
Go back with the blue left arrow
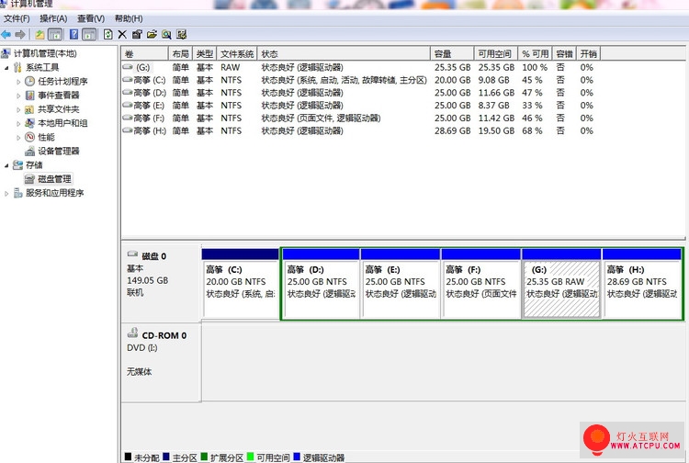coord(6,34)
